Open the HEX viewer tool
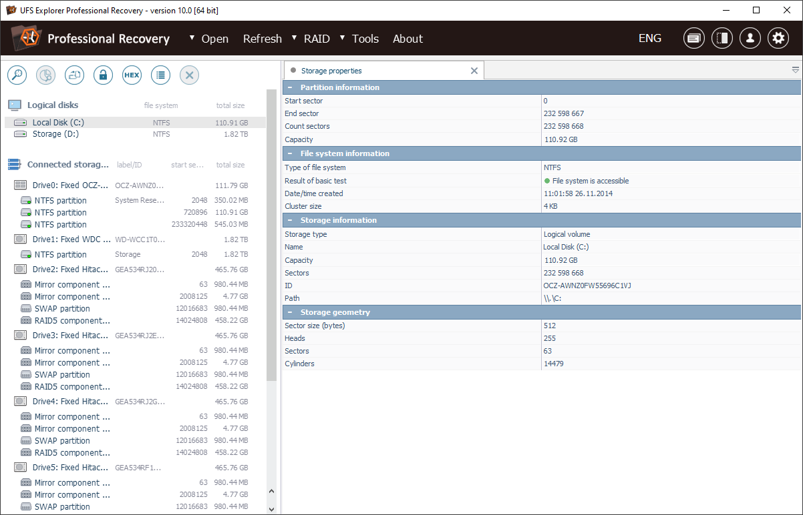 (132, 75)
